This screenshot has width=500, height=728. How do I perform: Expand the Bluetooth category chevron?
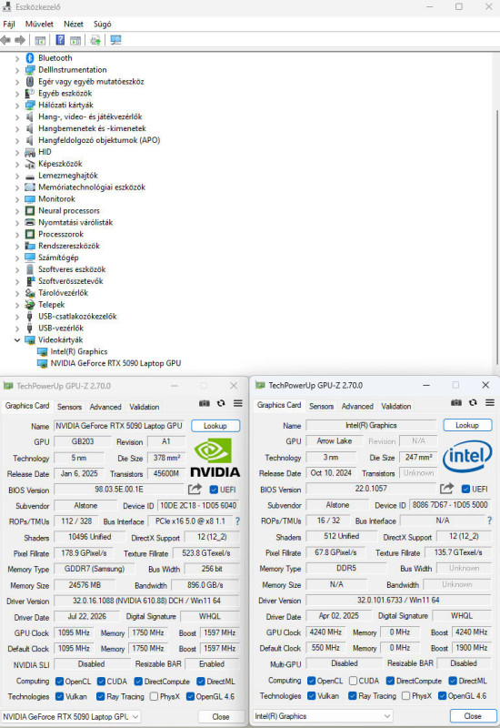[x=17, y=58]
